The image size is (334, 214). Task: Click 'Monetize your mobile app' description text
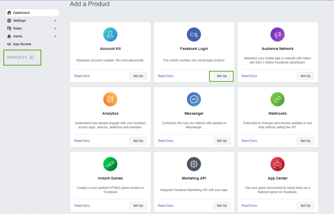[x=278, y=60]
